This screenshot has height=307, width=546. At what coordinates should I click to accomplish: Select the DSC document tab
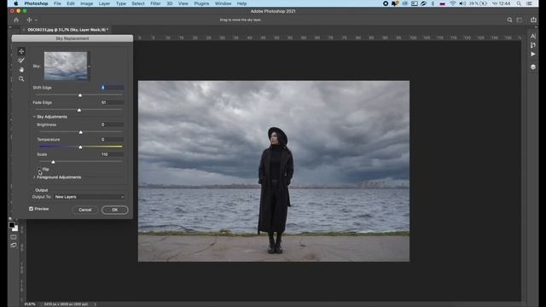[x=68, y=30]
